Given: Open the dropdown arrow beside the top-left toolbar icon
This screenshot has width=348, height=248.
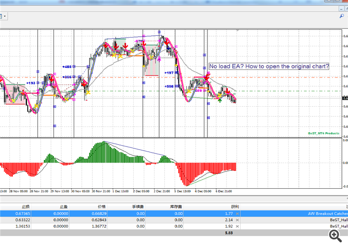Looking at the screenshot, I should pyautogui.click(x=5, y=16).
